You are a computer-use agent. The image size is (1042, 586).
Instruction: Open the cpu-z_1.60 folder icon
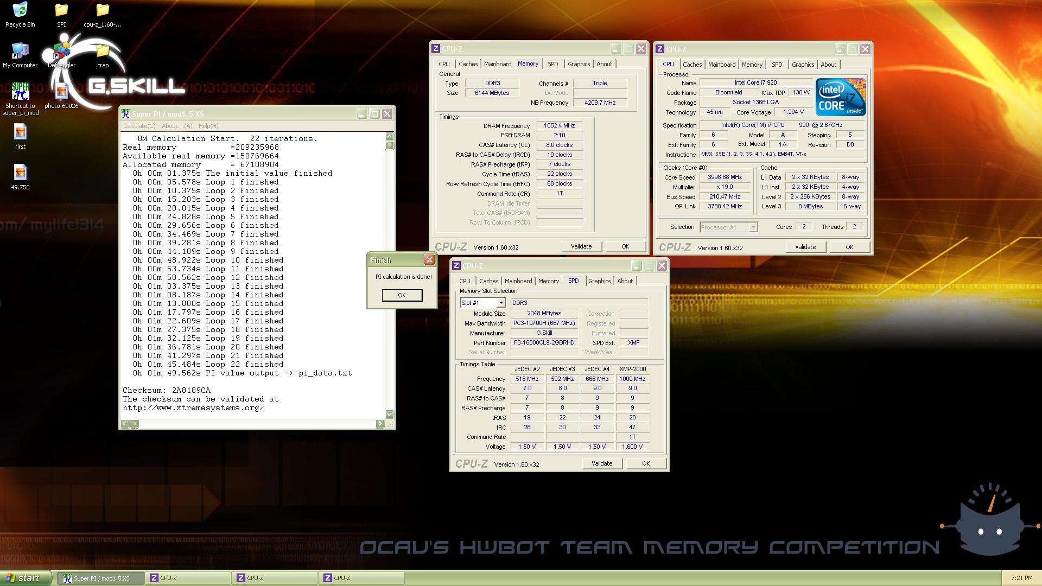(103, 15)
